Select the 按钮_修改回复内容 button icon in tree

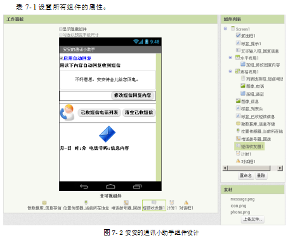[x=243, y=64]
